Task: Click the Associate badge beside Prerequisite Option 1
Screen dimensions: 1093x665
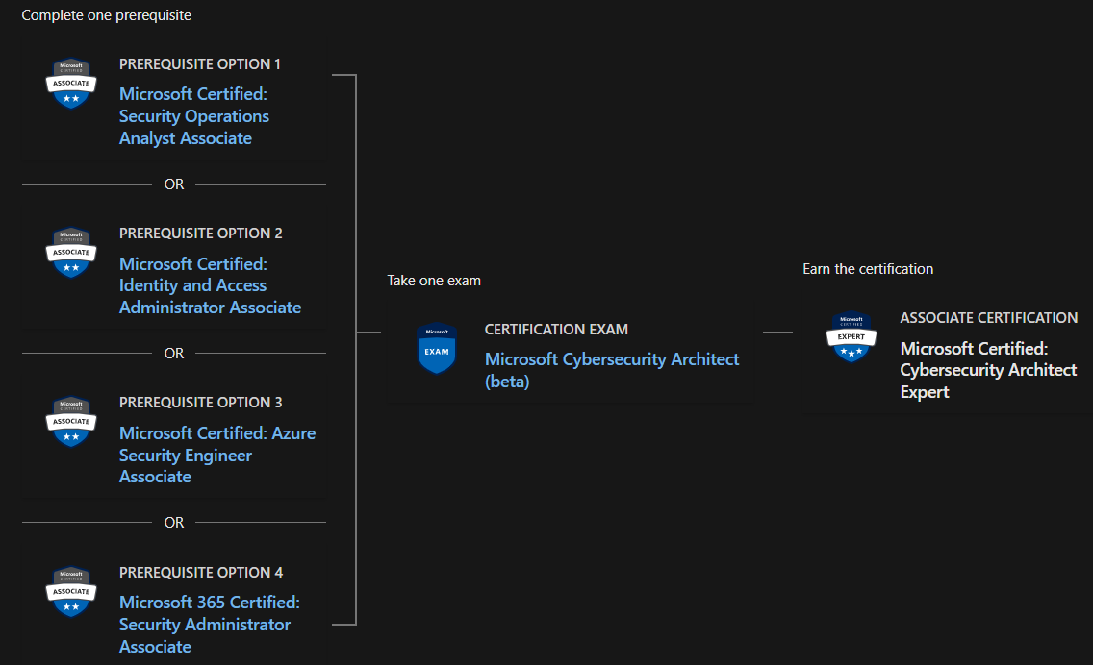Action: pos(71,84)
